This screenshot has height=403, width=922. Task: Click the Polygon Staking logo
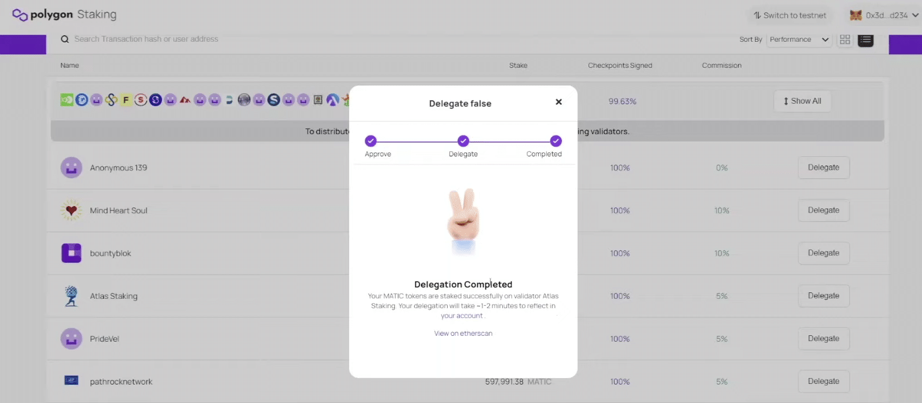64,14
